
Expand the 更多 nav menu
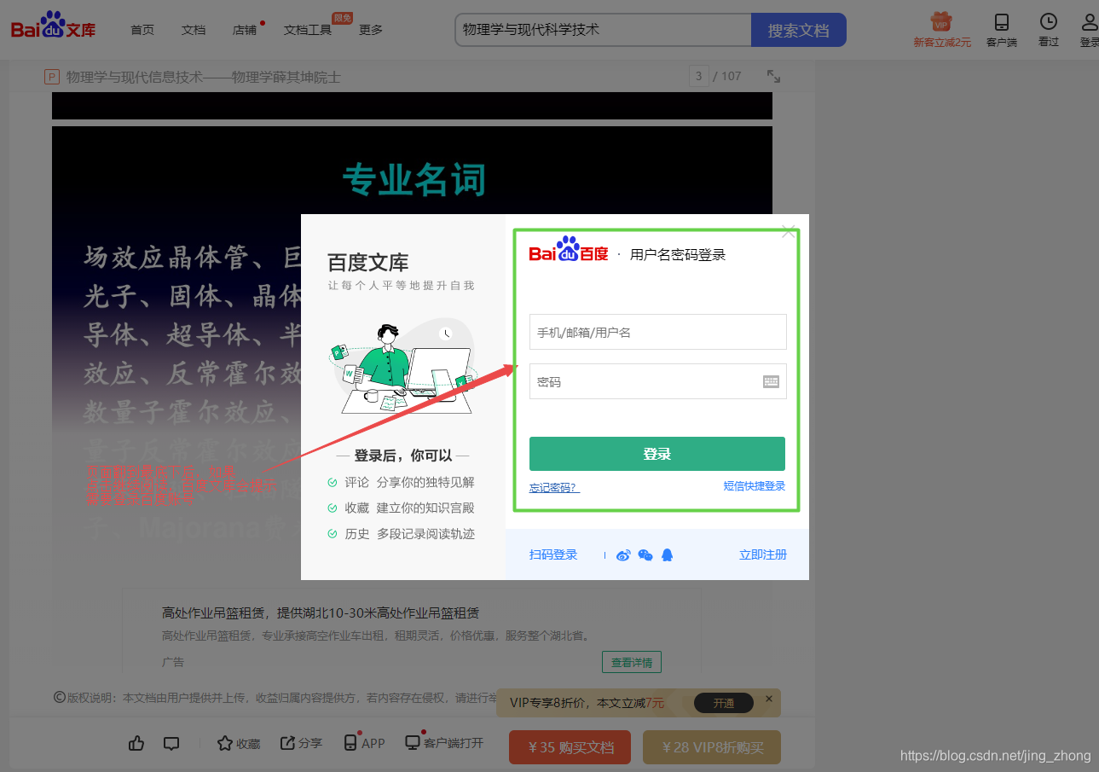click(371, 30)
